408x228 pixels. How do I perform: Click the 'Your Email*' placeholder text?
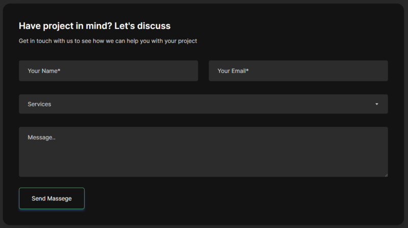tap(233, 71)
